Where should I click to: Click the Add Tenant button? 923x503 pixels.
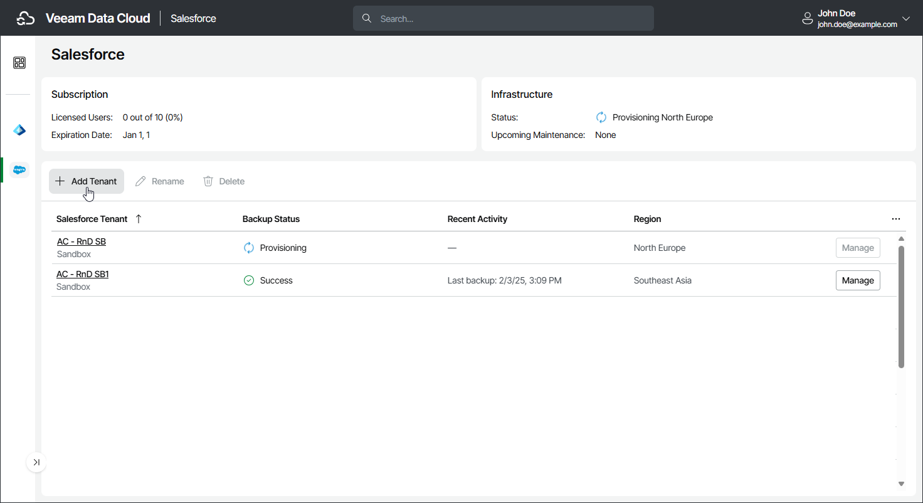(x=87, y=181)
